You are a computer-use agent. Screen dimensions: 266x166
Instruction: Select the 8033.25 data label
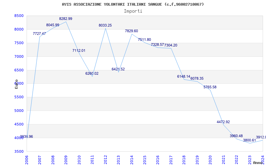tap(105, 26)
